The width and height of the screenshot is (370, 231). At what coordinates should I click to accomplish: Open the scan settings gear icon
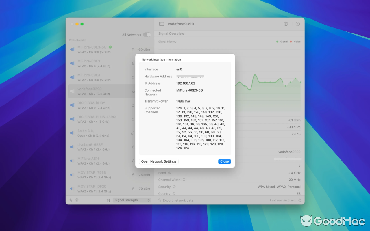pyautogui.click(x=286, y=24)
